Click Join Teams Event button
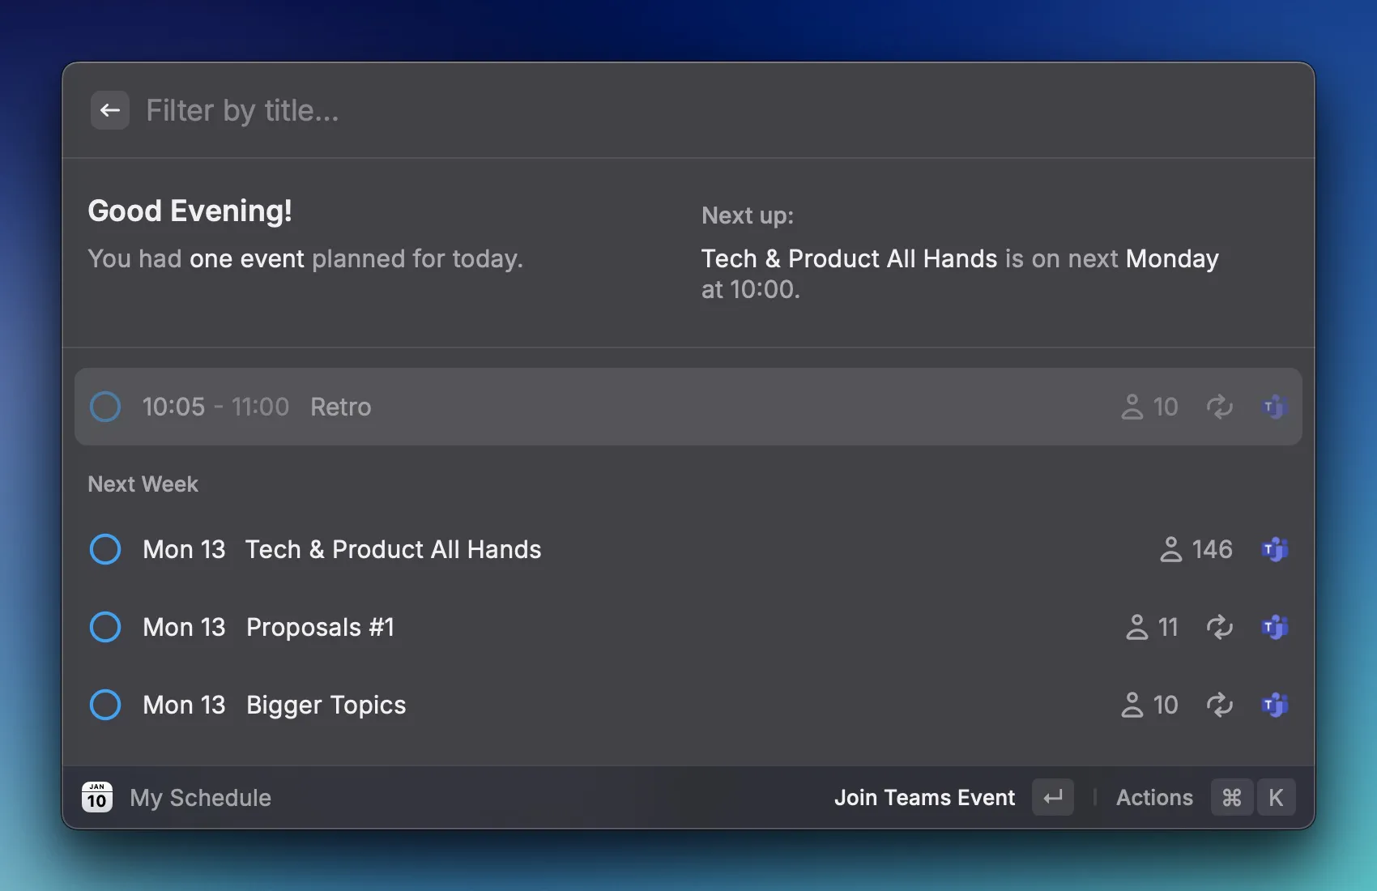This screenshot has width=1377, height=891. coord(924,798)
